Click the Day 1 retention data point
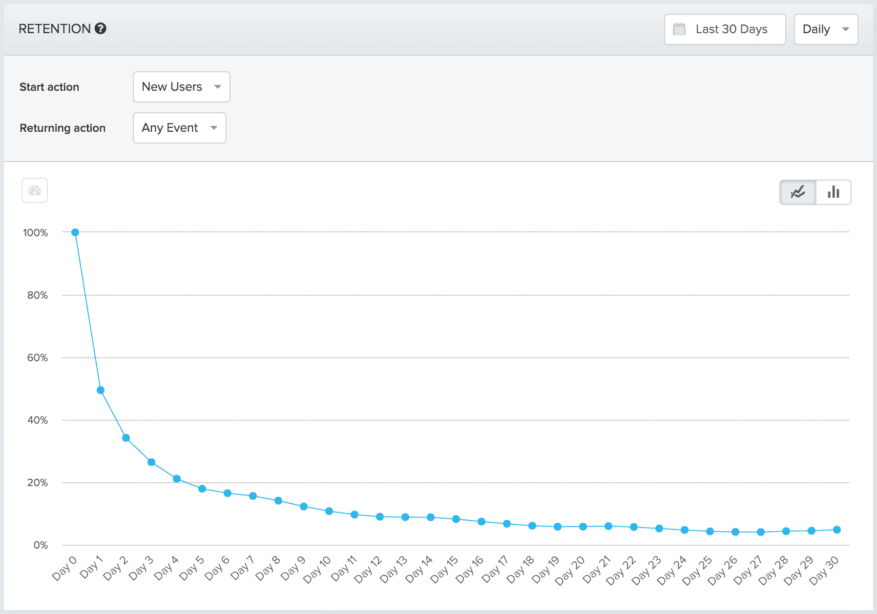877x614 pixels. pyautogui.click(x=100, y=390)
